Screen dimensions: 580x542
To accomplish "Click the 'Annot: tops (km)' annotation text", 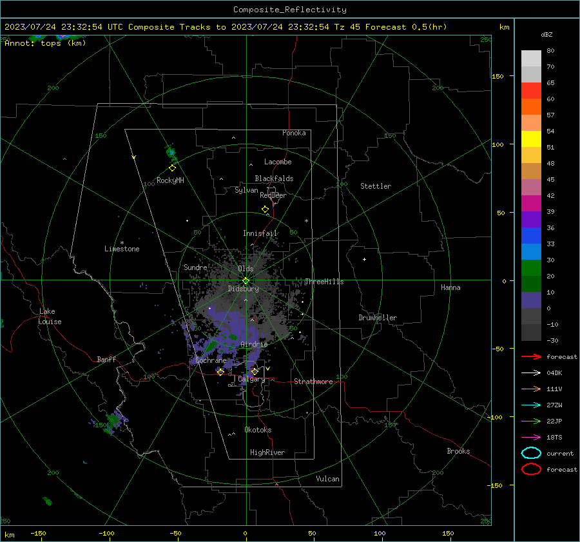I will [45, 43].
